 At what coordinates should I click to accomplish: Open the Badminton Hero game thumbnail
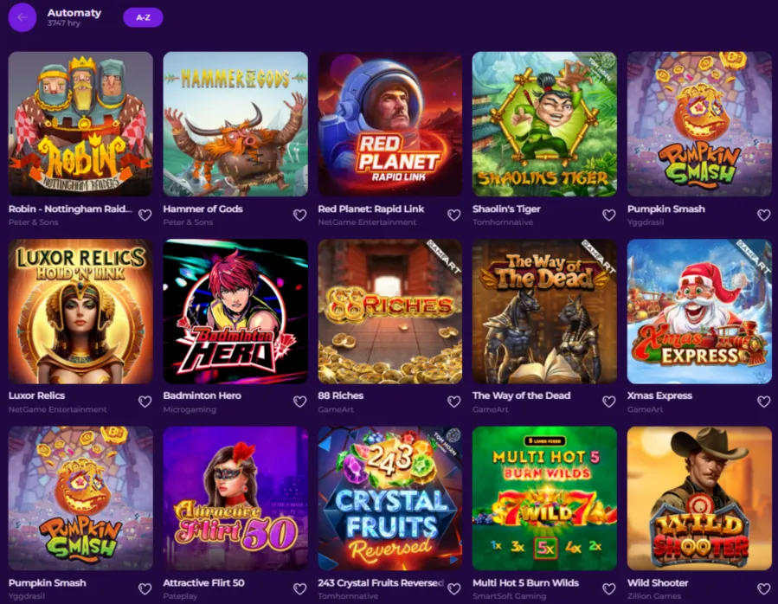pos(235,312)
